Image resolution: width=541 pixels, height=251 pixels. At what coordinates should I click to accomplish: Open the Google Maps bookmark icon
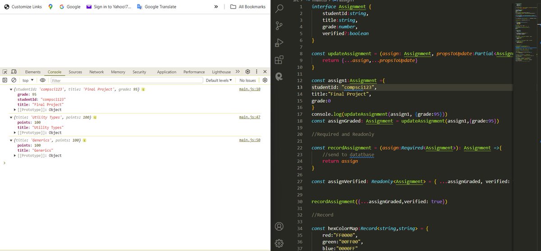point(50,7)
